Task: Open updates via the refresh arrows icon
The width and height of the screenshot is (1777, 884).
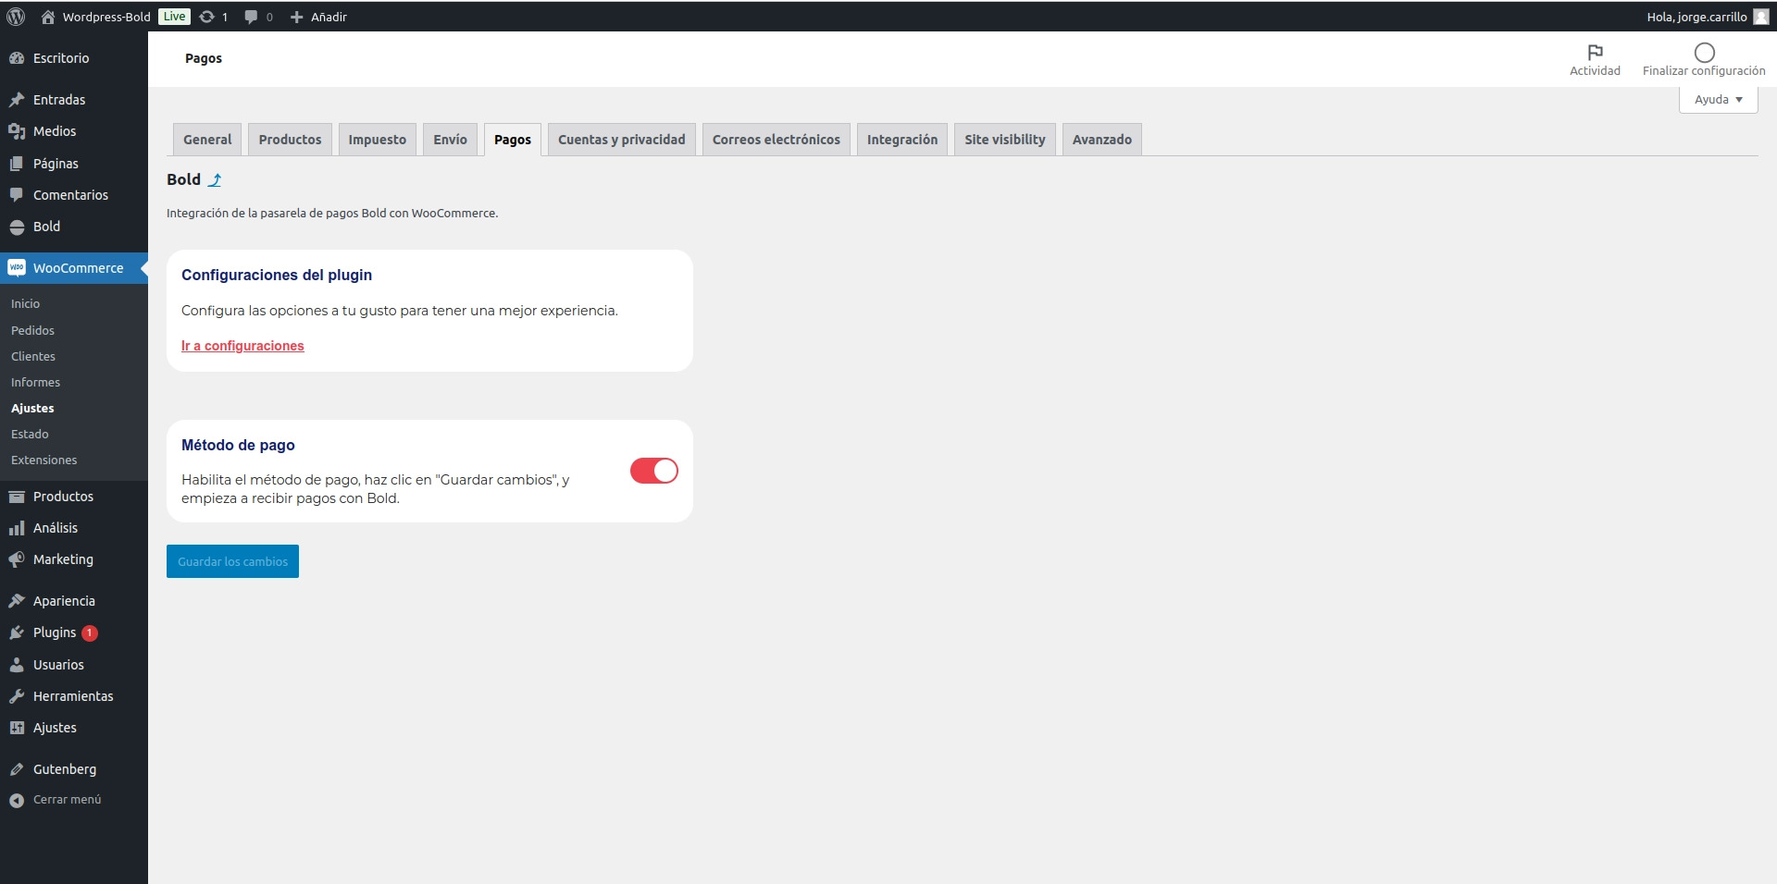Action: pyautogui.click(x=207, y=17)
